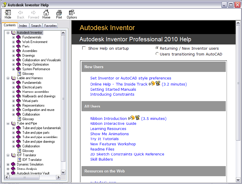Click the IDF Translator help page icon
This screenshot has height=184, width=242.
pos(19,160)
